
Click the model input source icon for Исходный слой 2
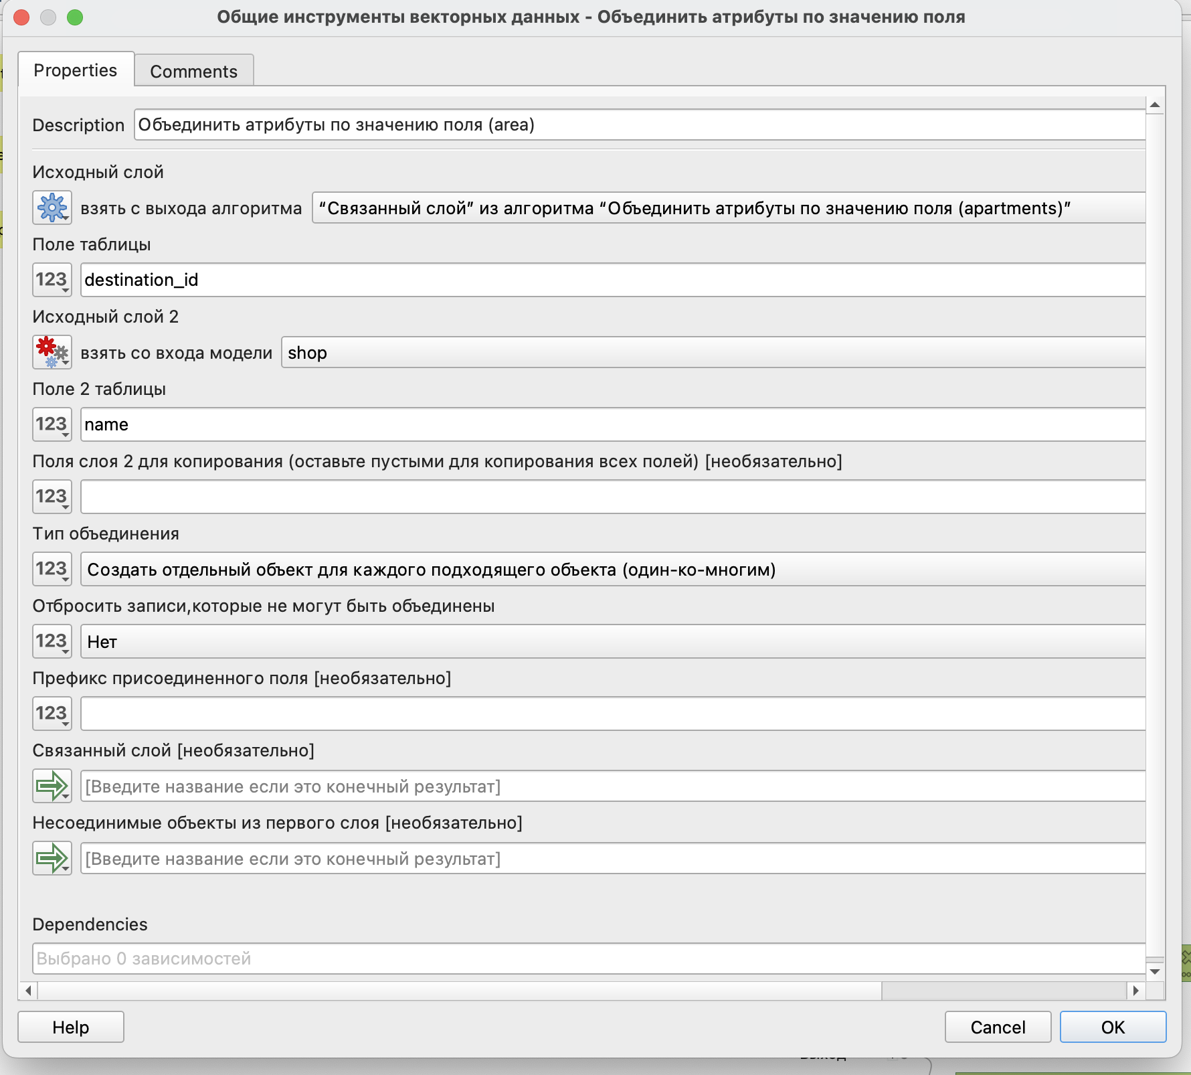click(x=52, y=353)
